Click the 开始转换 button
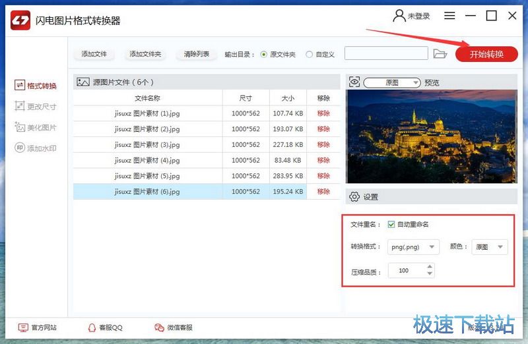 486,54
